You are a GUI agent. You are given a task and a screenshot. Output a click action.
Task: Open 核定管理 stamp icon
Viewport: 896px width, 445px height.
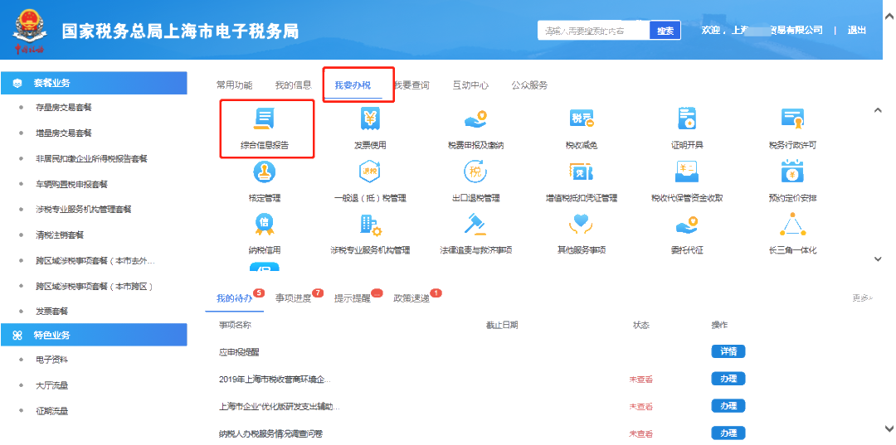click(x=265, y=172)
